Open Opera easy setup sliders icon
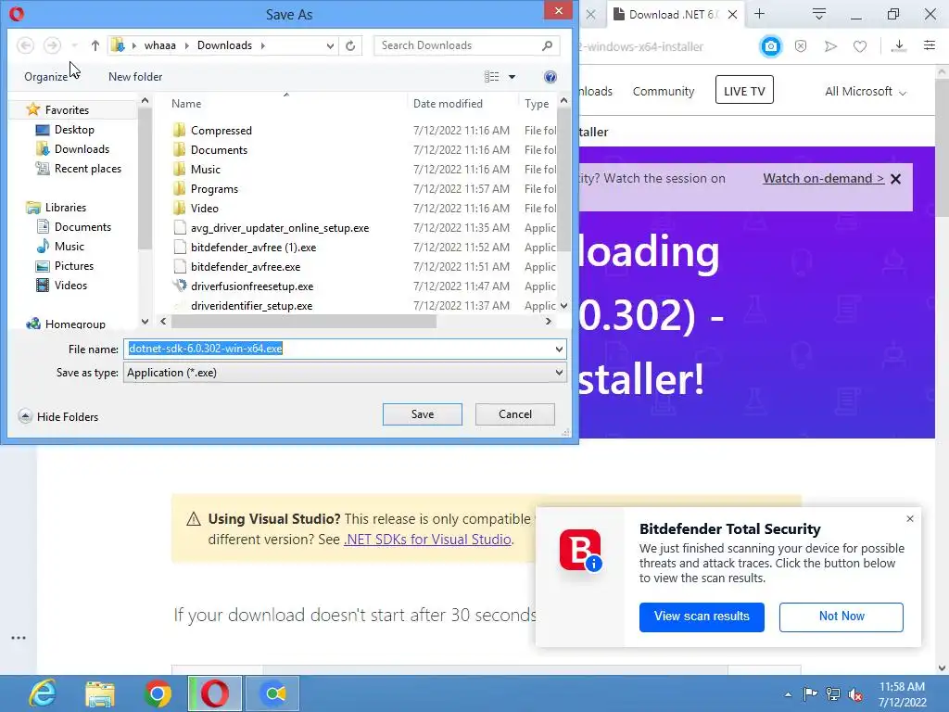Image resolution: width=949 pixels, height=712 pixels. coord(930,45)
